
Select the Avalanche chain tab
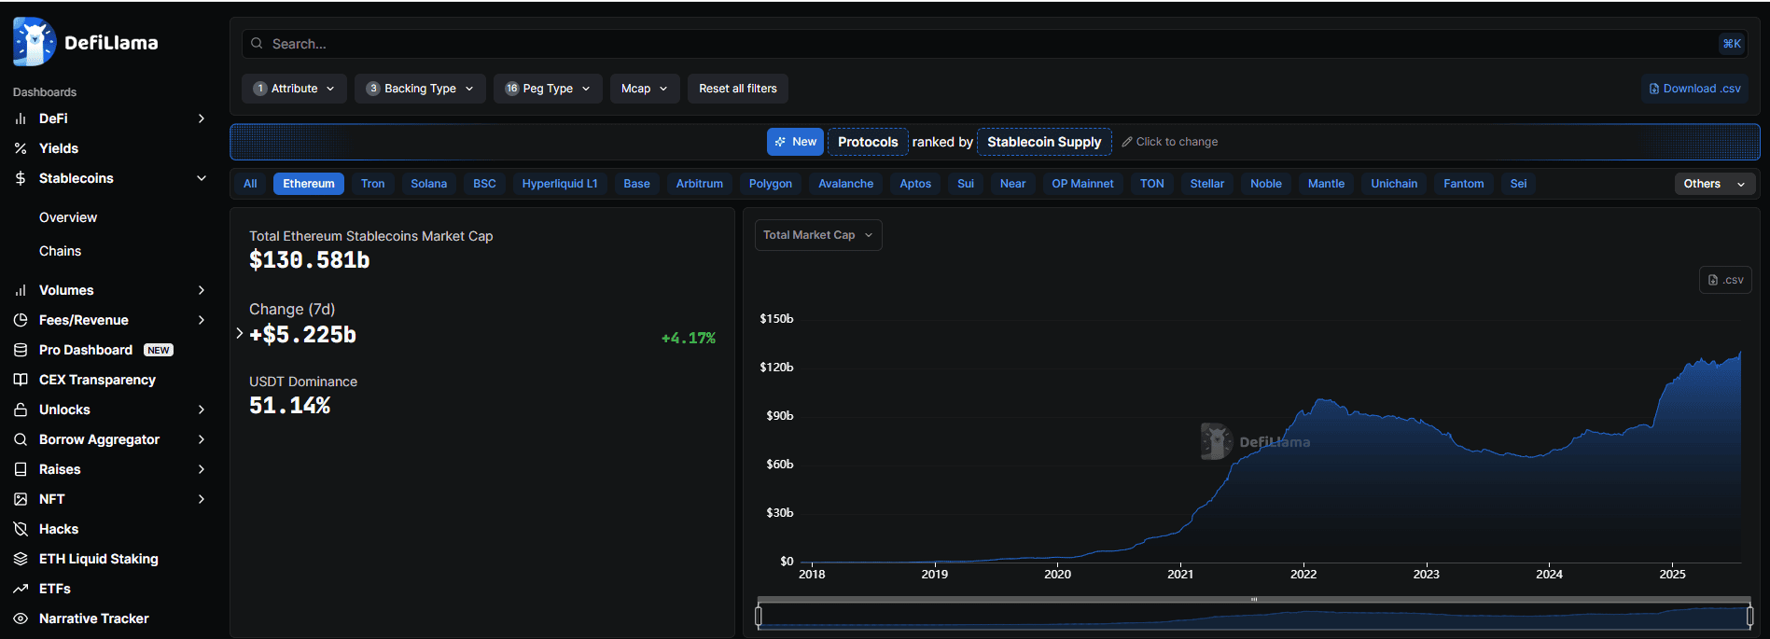coord(846,184)
